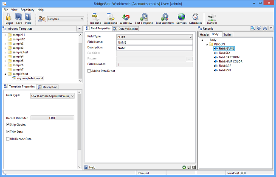The width and height of the screenshot is (276, 177).
Task: Click the Field Name input box
Action: 155,42
